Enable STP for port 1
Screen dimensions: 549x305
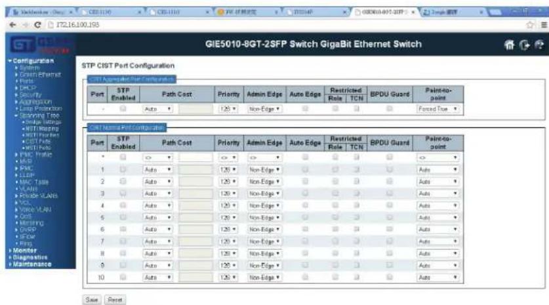[123, 169]
